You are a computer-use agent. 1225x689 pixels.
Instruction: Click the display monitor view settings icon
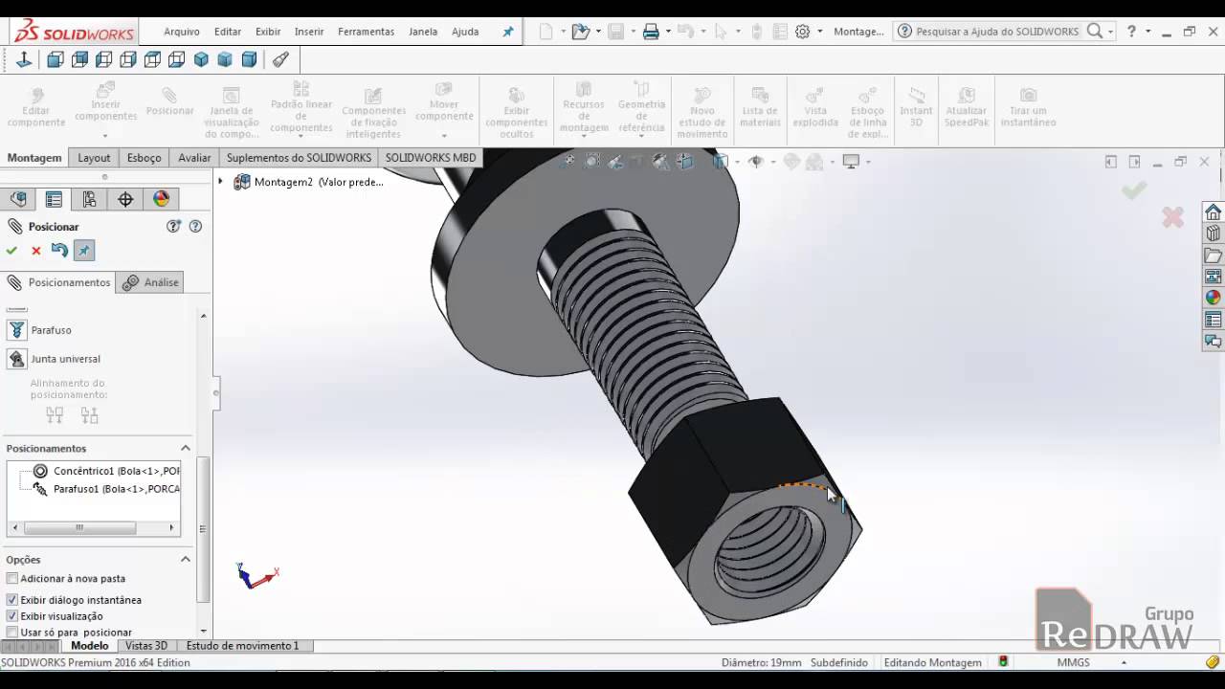(851, 162)
